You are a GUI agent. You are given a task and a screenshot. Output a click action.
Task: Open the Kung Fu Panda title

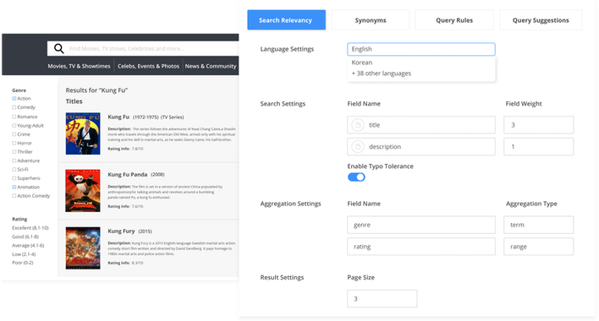127,175
